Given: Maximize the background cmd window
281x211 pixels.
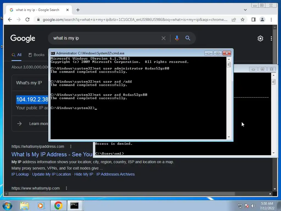Looking at the screenshot, I should point(262,69).
